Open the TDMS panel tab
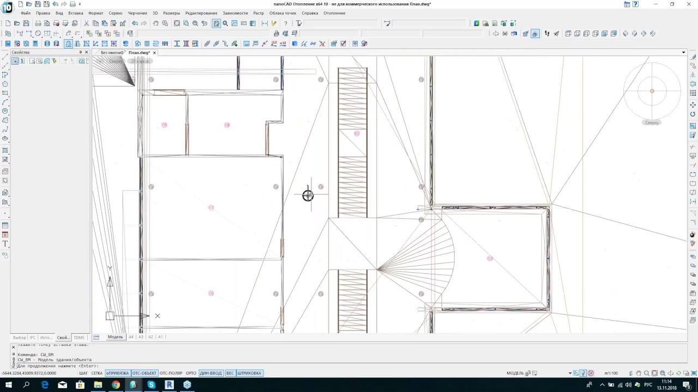The height and width of the screenshot is (392, 698). pyautogui.click(x=79, y=338)
